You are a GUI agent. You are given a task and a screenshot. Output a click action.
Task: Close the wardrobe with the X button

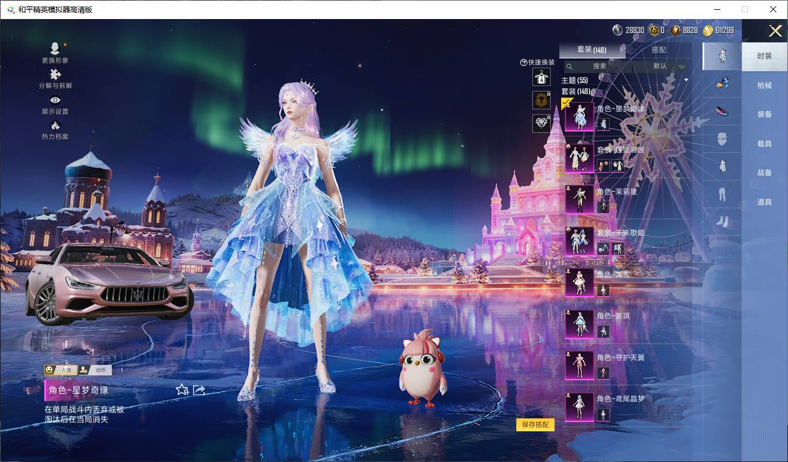(775, 31)
